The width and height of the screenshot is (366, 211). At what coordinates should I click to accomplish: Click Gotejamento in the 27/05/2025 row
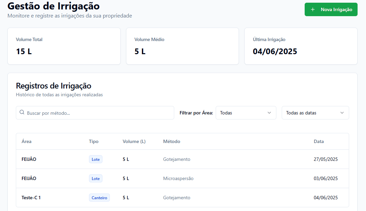[x=177, y=159]
